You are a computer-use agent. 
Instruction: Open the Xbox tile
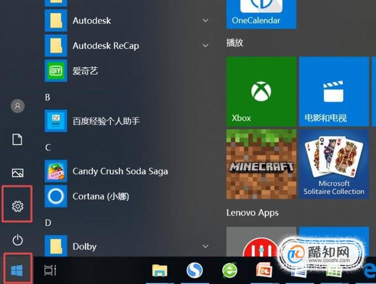261,92
